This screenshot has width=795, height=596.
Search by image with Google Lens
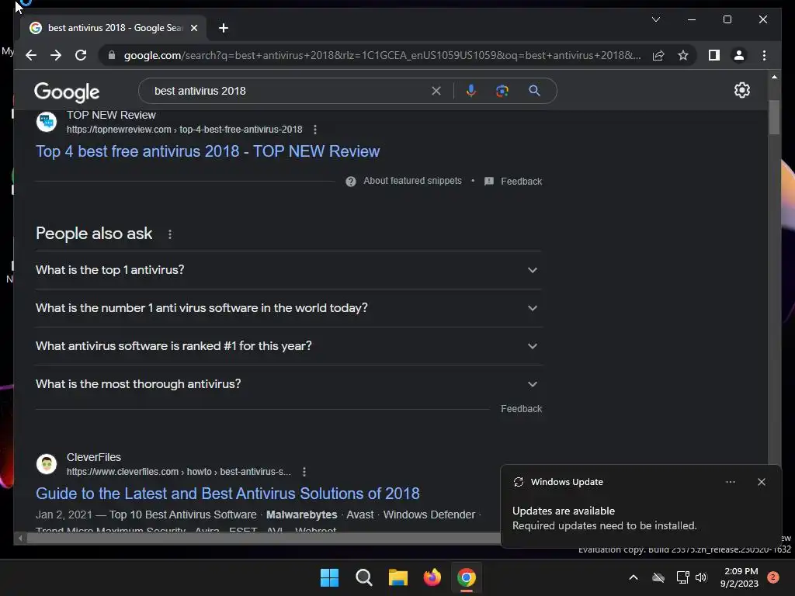[x=502, y=91]
